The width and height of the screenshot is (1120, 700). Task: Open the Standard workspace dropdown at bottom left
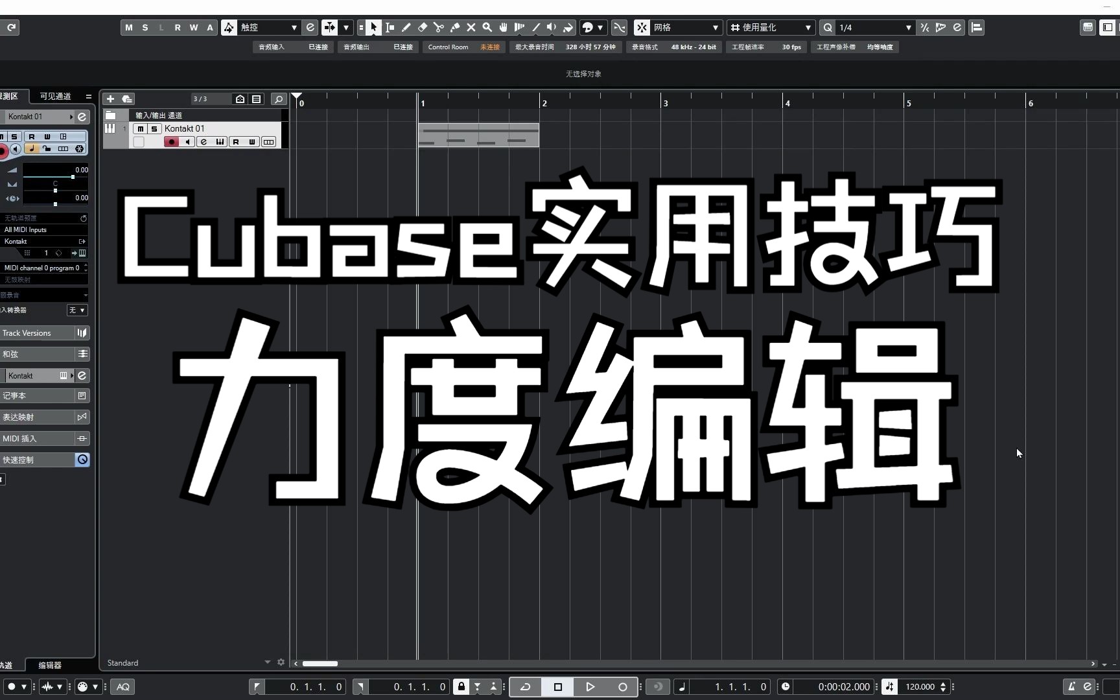pos(266,662)
